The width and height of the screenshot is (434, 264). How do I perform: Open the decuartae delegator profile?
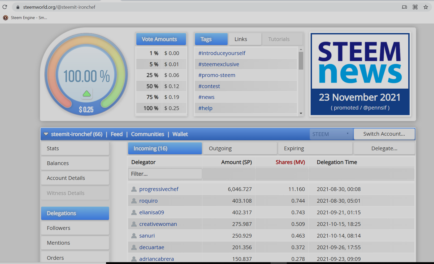point(151,247)
